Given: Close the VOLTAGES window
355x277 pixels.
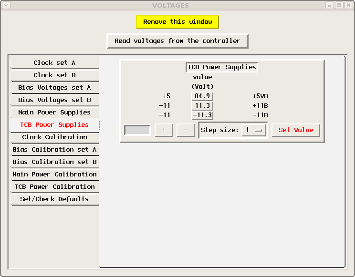Looking at the screenshot, I should [349, 5].
